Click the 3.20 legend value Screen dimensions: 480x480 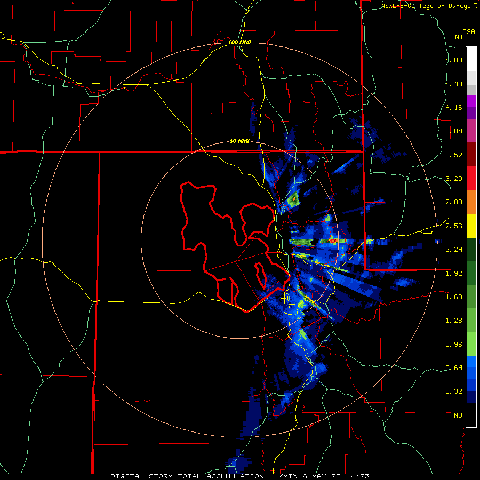(454, 179)
